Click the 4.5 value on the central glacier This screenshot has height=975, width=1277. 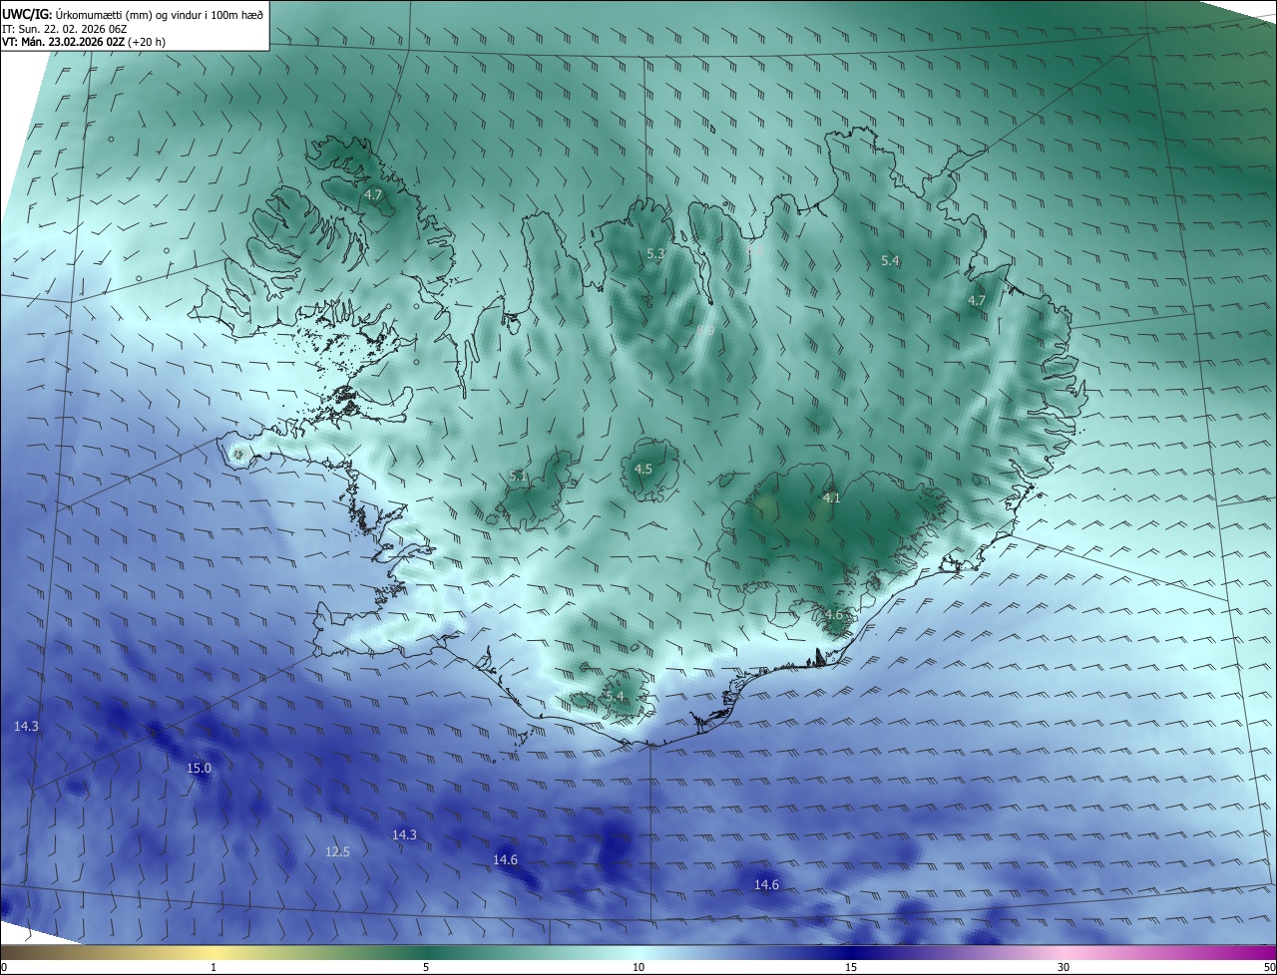click(643, 469)
